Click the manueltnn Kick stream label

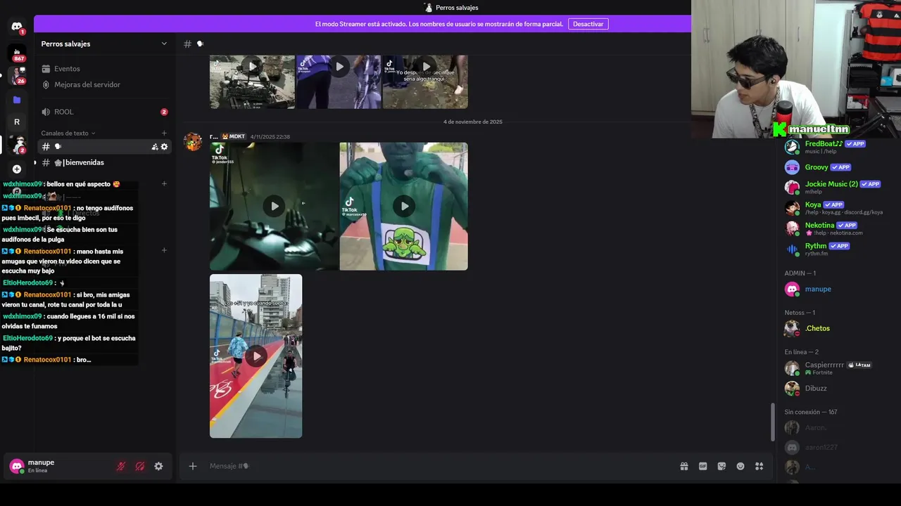pos(812,129)
